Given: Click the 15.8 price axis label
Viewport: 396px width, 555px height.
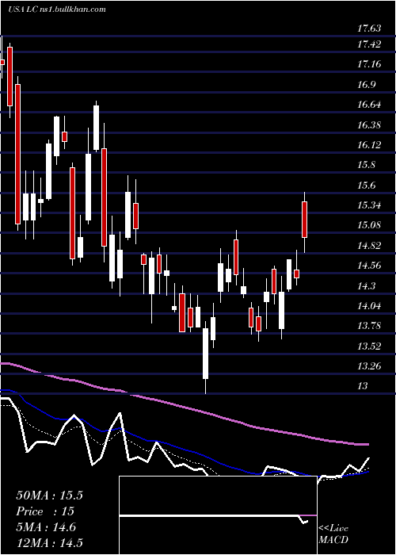Looking at the screenshot, I should pos(367,165).
